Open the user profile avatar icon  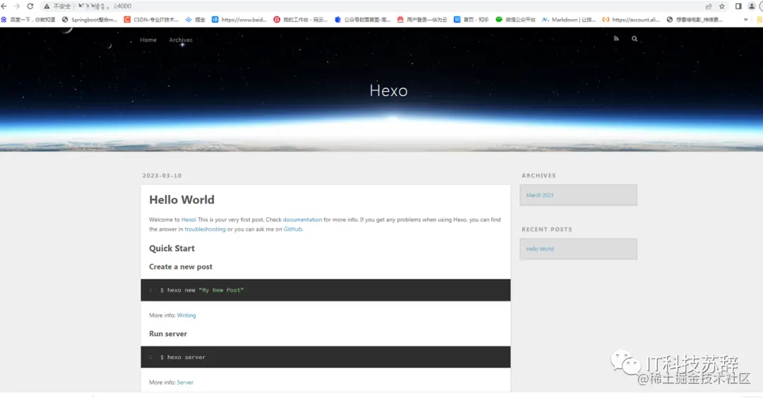pyautogui.click(x=751, y=6)
